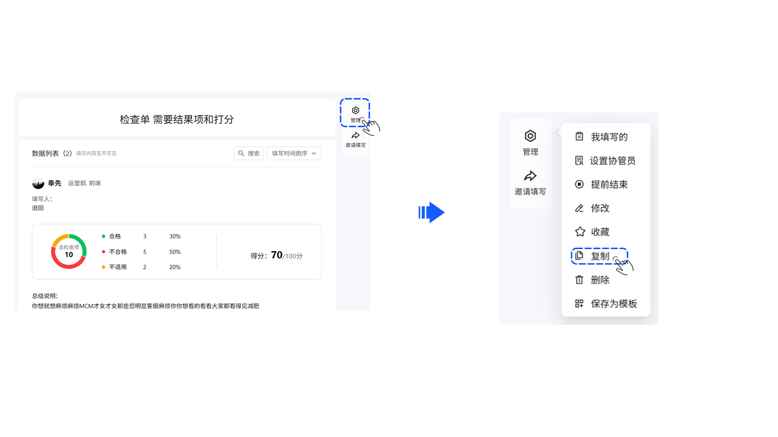Viewport: 778px width, 437px height.
Task: Click the star icon for 收藏
Action: (580, 232)
